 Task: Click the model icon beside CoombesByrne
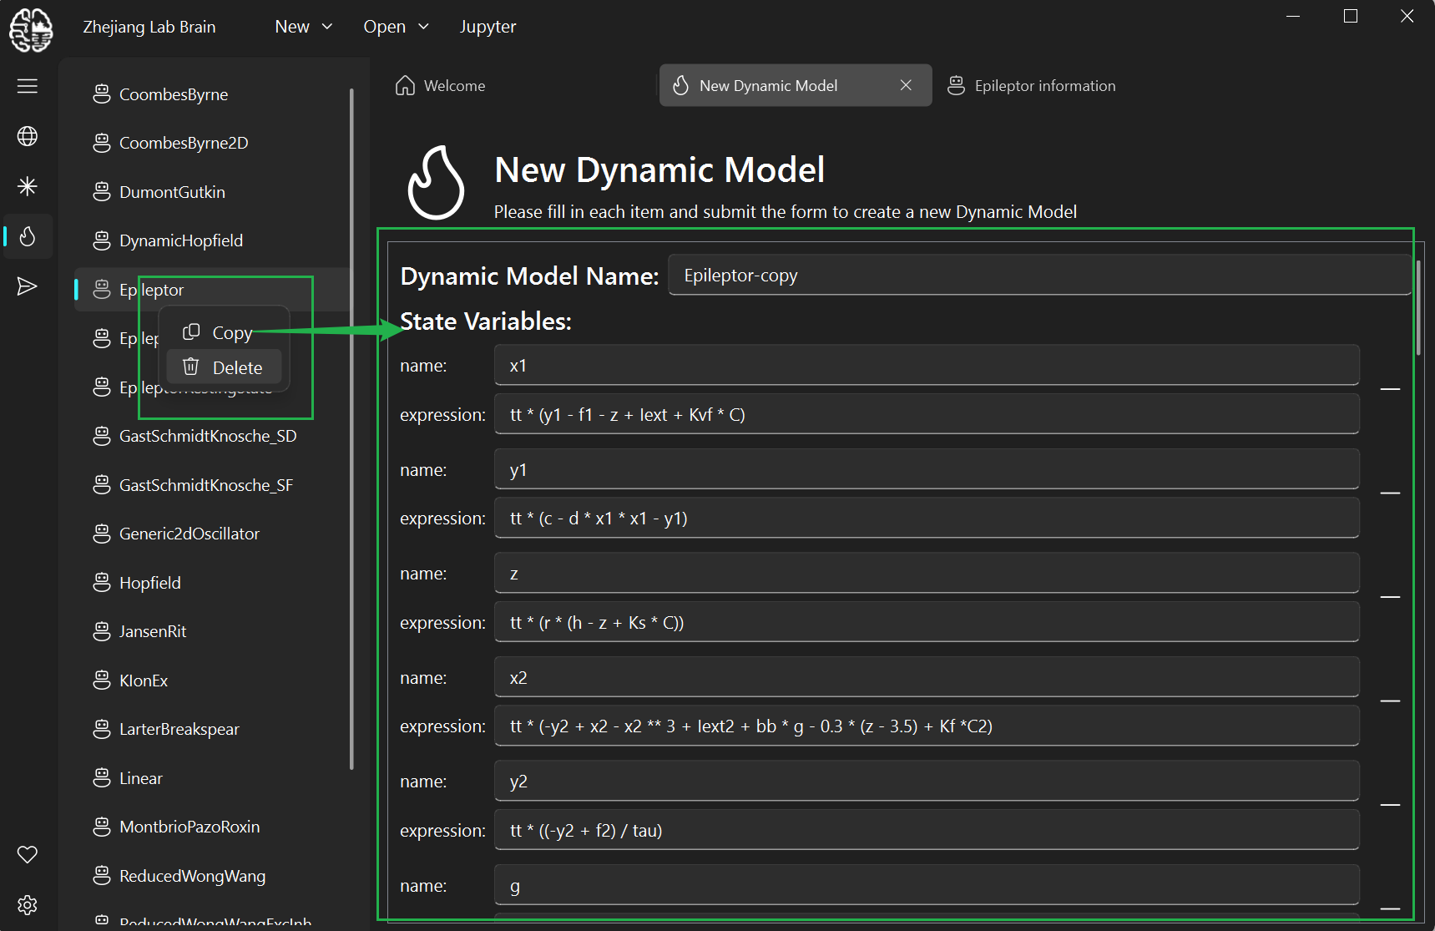(102, 94)
